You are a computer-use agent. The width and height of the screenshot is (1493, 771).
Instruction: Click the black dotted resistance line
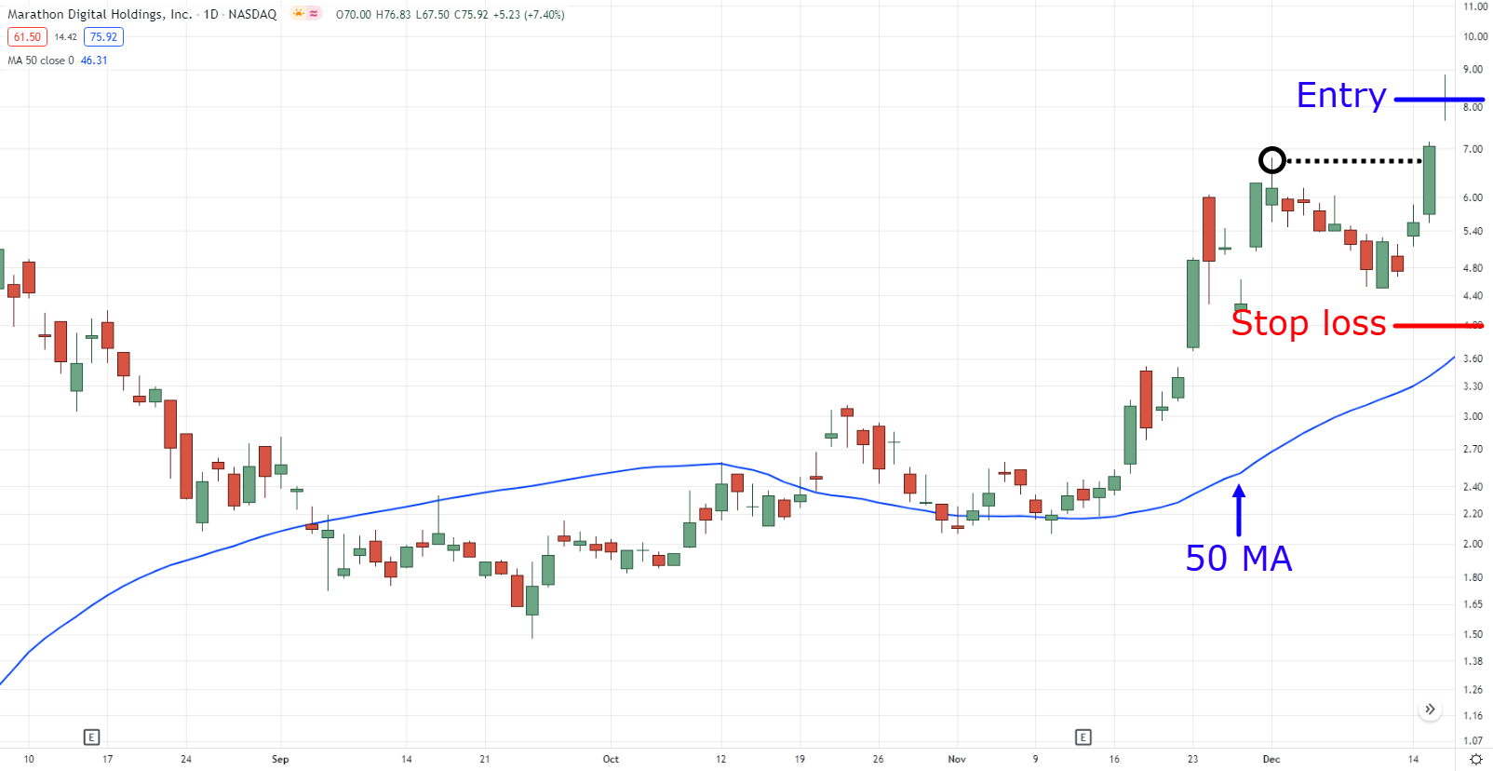(1354, 161)
